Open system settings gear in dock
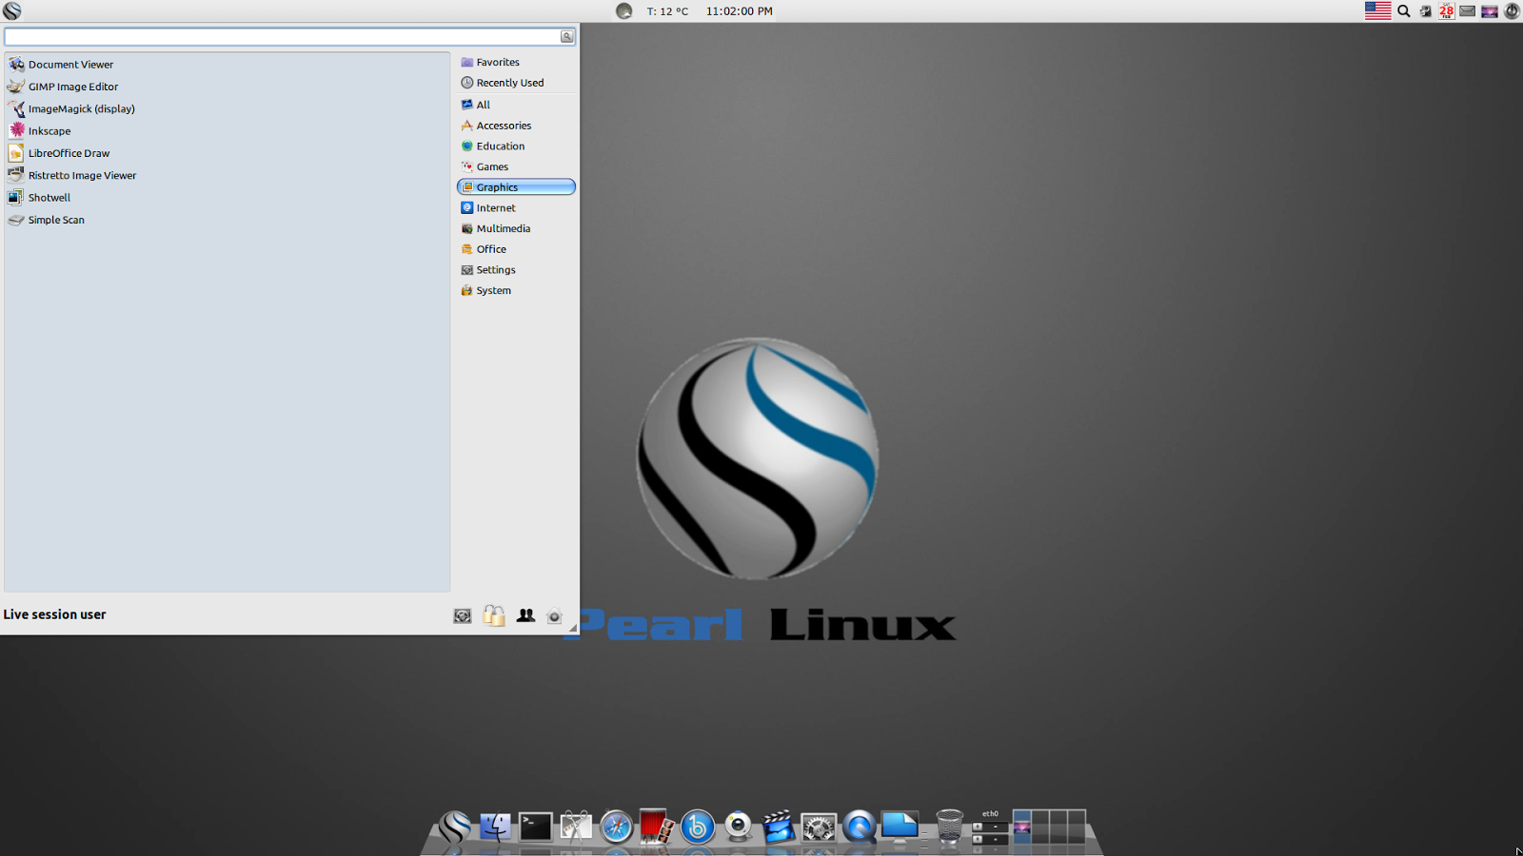1523x856 pixels. click(x=819, y=827)
